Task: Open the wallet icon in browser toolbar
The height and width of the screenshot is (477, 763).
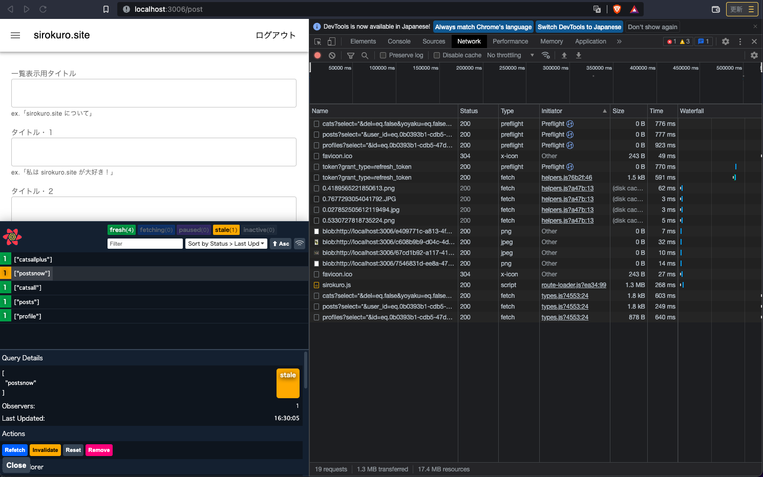Action: 716,9
